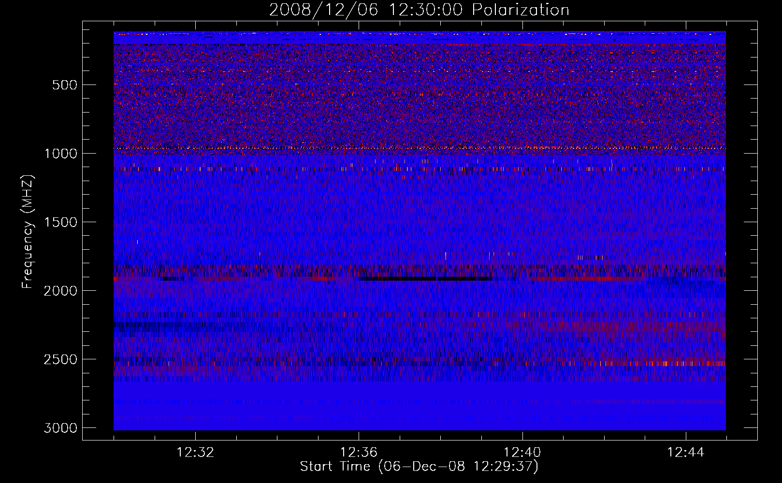Viewport: 782px width, 483px height.
Task: Click the 1500 frequency tick label
Action: pos(60,222)
